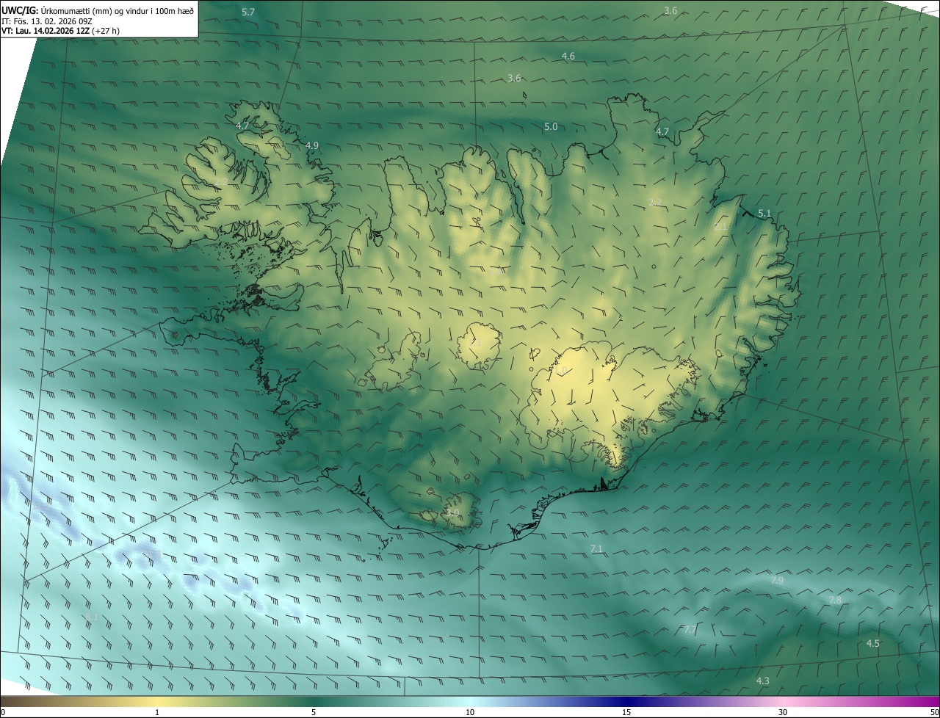Click the 5.1 precipitation value
Image resolution: width=940 pixels, height=718 pixels.
click(x=764, y=214)
